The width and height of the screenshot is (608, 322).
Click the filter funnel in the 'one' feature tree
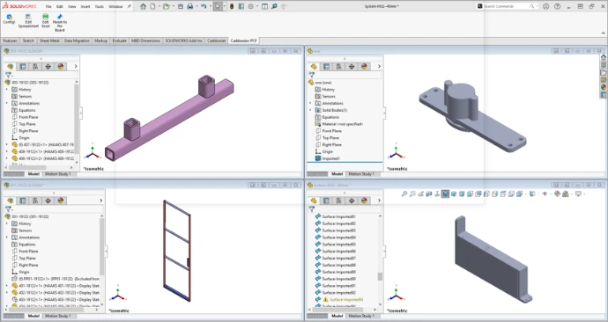[311, 75]
